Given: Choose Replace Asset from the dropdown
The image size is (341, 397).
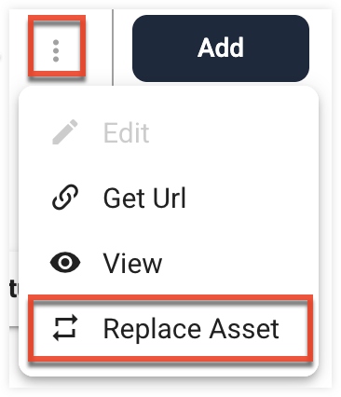Looking at the screenshot, I should tap(170, 328).
